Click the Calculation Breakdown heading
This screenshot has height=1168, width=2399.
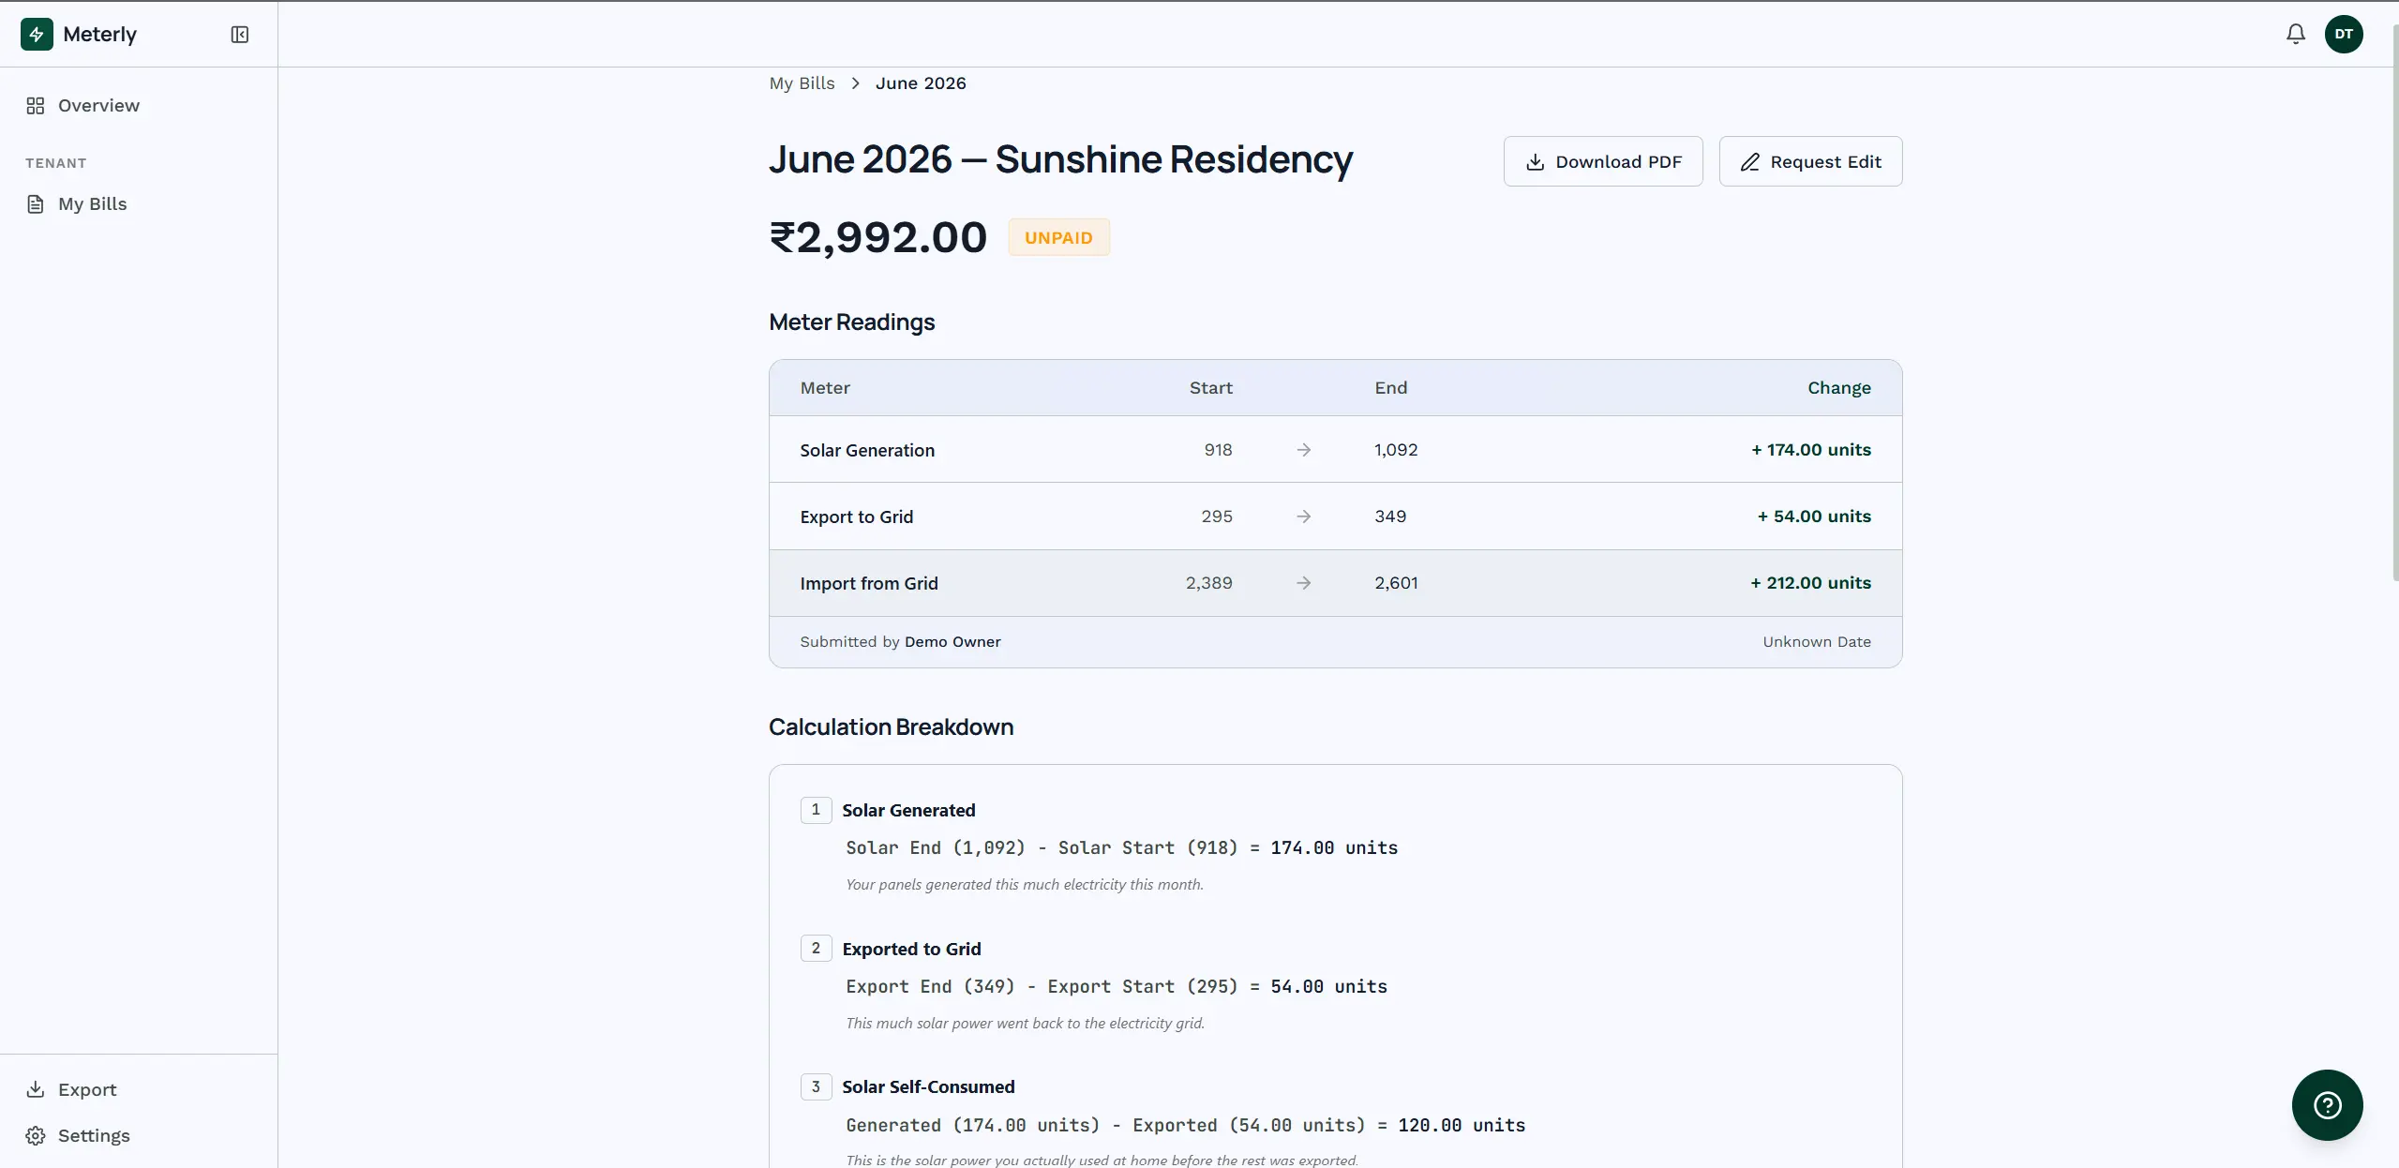[891, 727]
